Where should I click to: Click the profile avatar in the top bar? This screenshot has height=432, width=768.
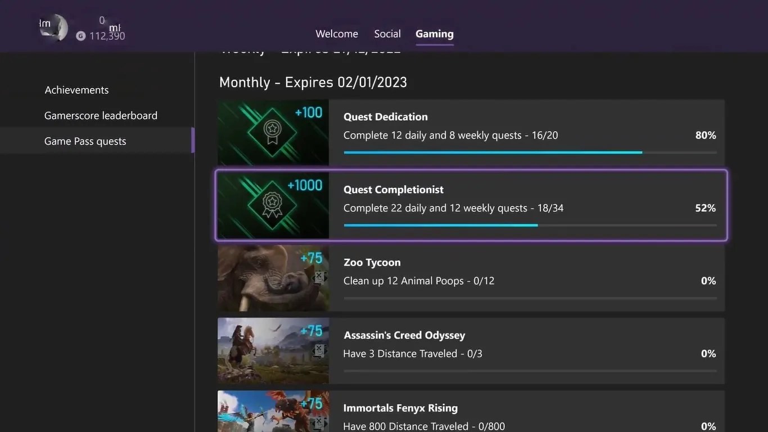point(53,27)
